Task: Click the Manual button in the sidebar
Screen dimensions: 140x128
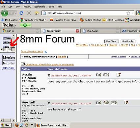Action: (x=7, y=42)
